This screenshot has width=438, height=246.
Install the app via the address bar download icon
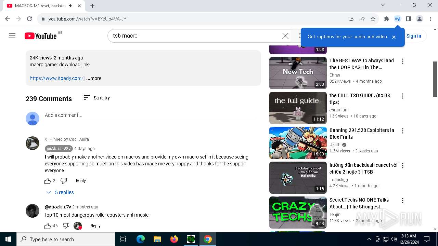tap(351, 19)
